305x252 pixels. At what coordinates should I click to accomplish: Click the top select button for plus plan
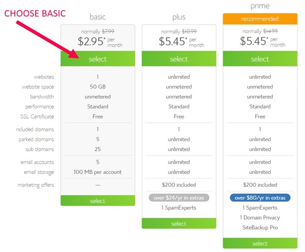pos(179,58)
